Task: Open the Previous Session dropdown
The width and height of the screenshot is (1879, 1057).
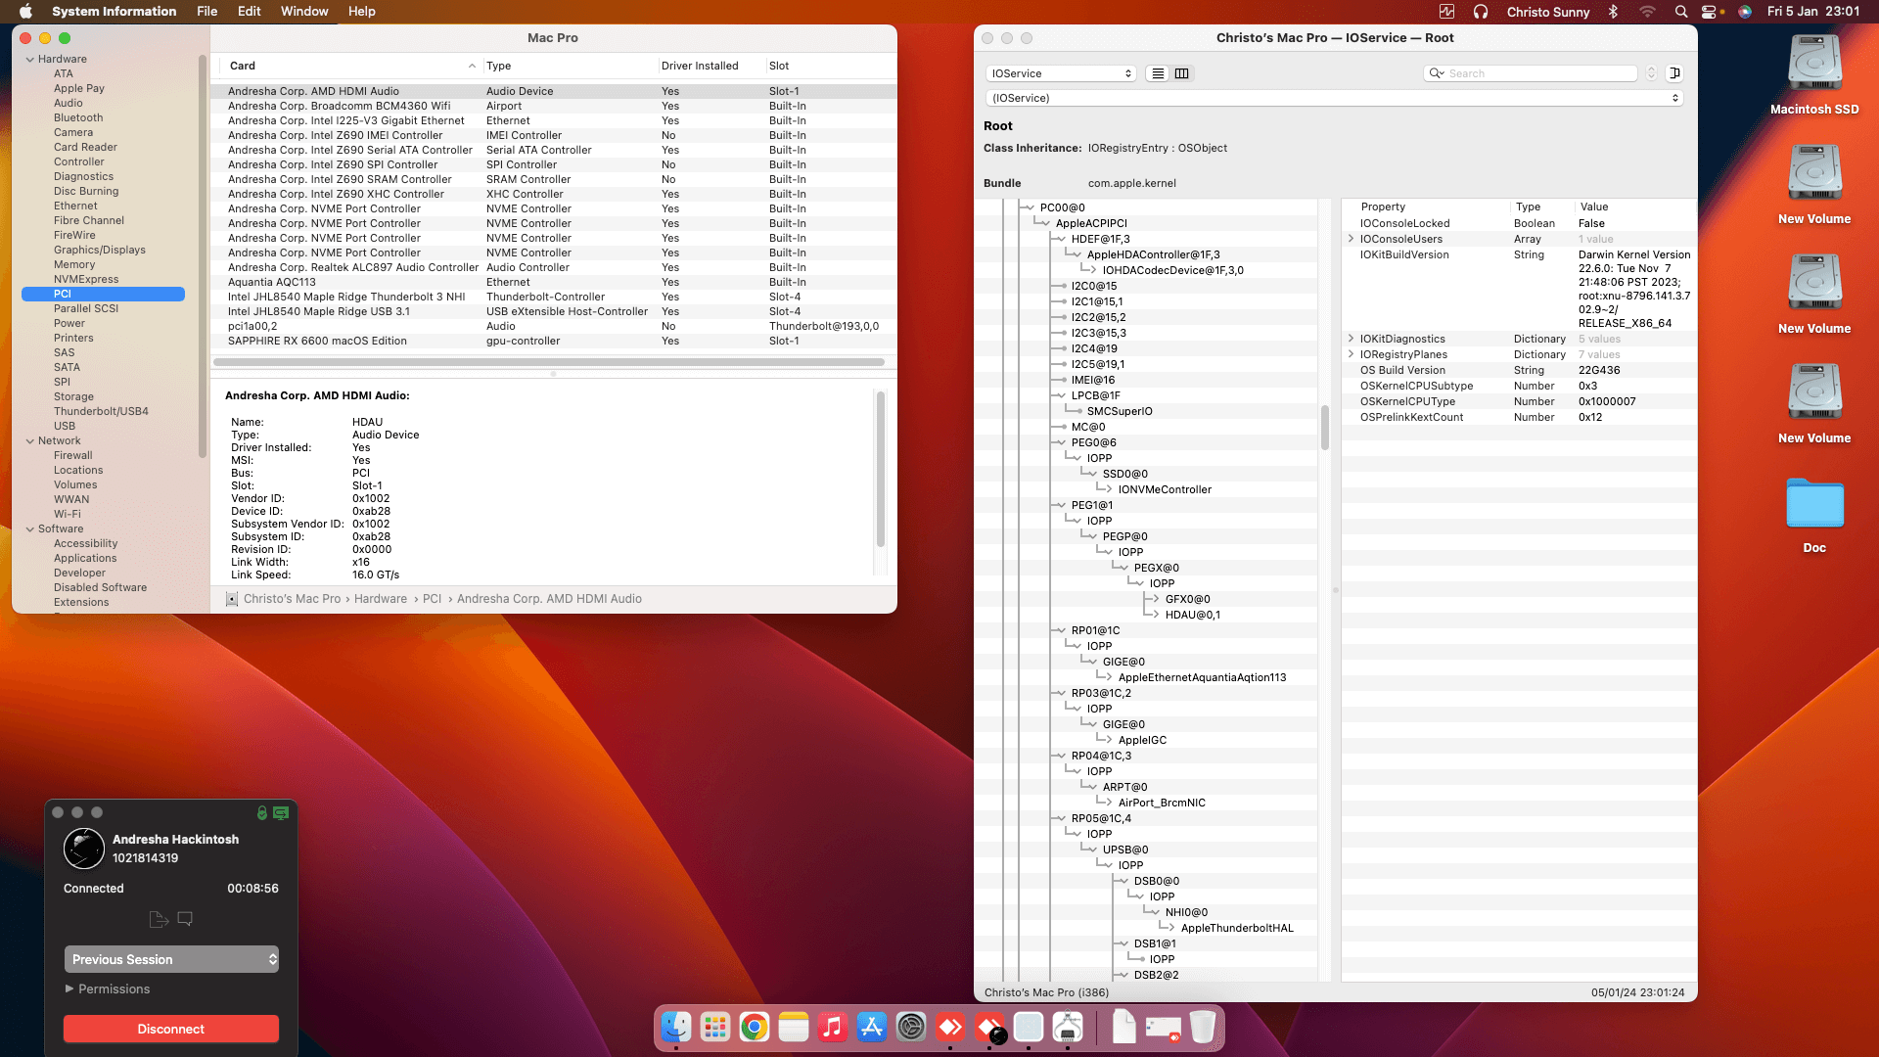Action: 171,960
